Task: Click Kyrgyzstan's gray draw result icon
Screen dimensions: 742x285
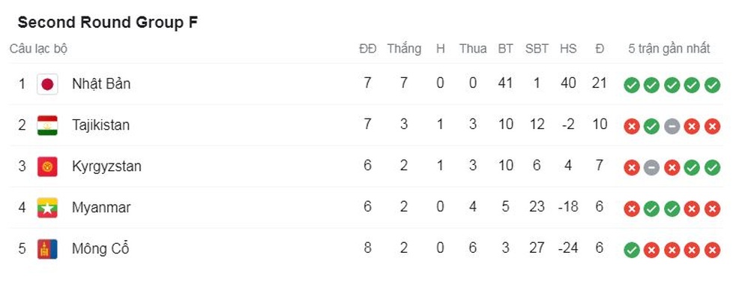Action: 651,167
